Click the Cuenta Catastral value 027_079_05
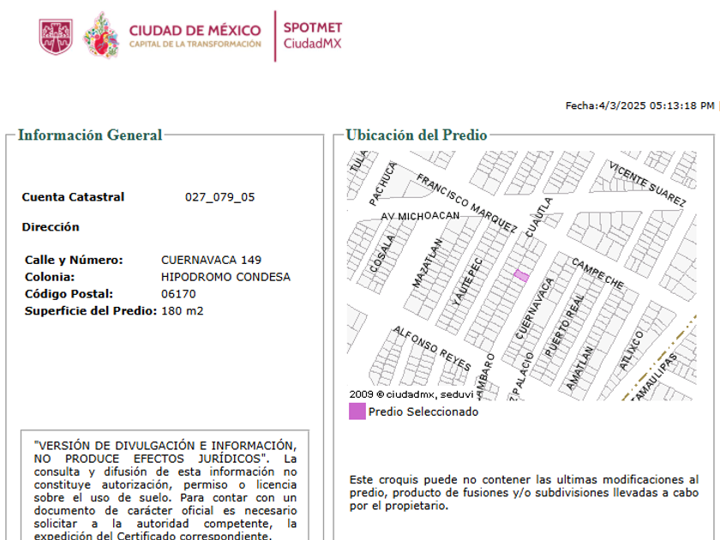The image size is (720, 540). point(219,197)
